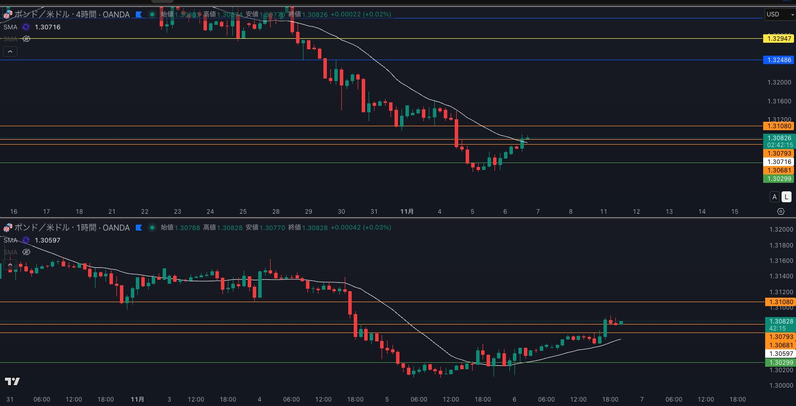Click the green 1.30299 price label in lower chart
Viewport: 796px width, 406px height.
click(x=780, y=363)
